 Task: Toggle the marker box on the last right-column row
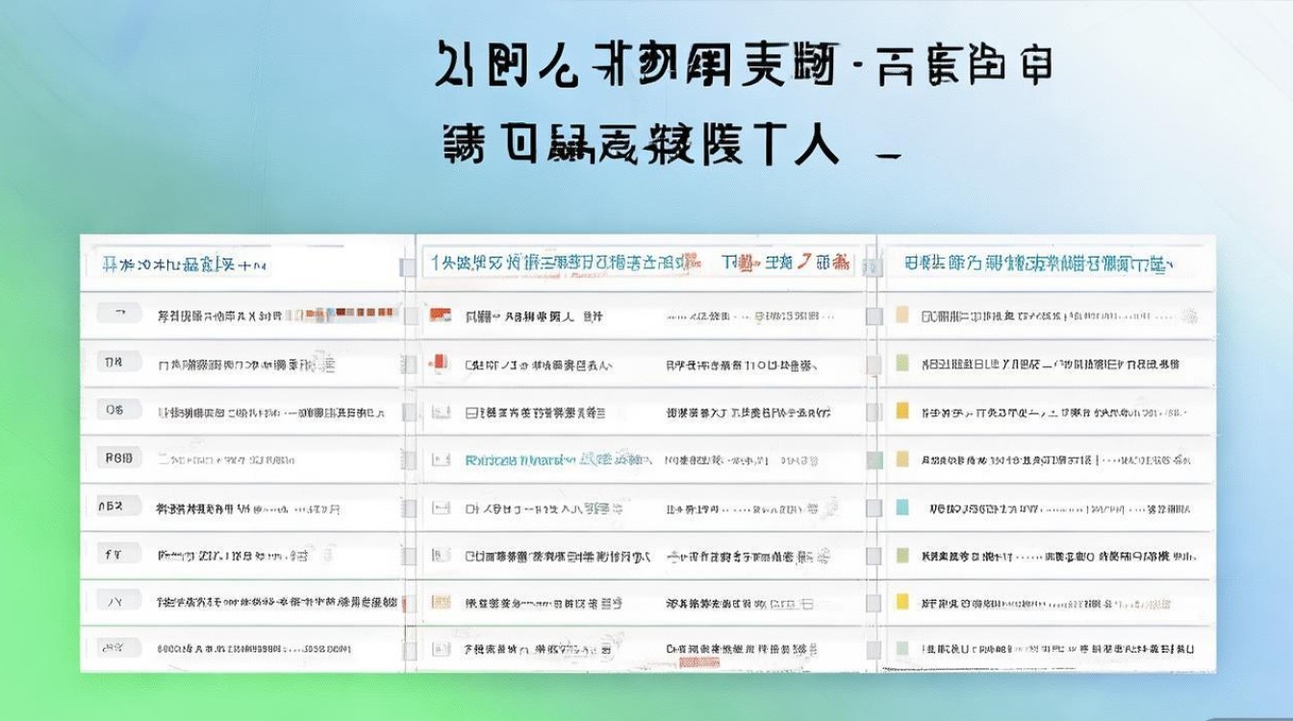[x=902, y=648]
